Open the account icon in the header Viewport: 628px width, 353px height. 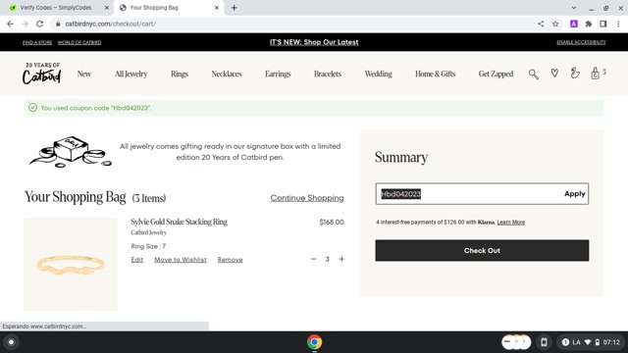pos(575,74)
